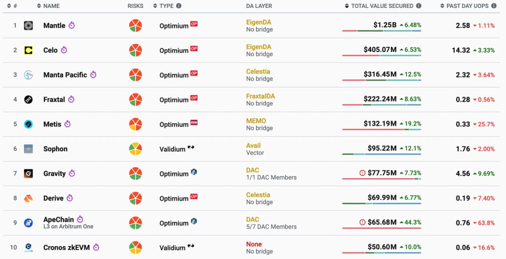Click the info icon next to TYPE header

(x=179, y=6)
